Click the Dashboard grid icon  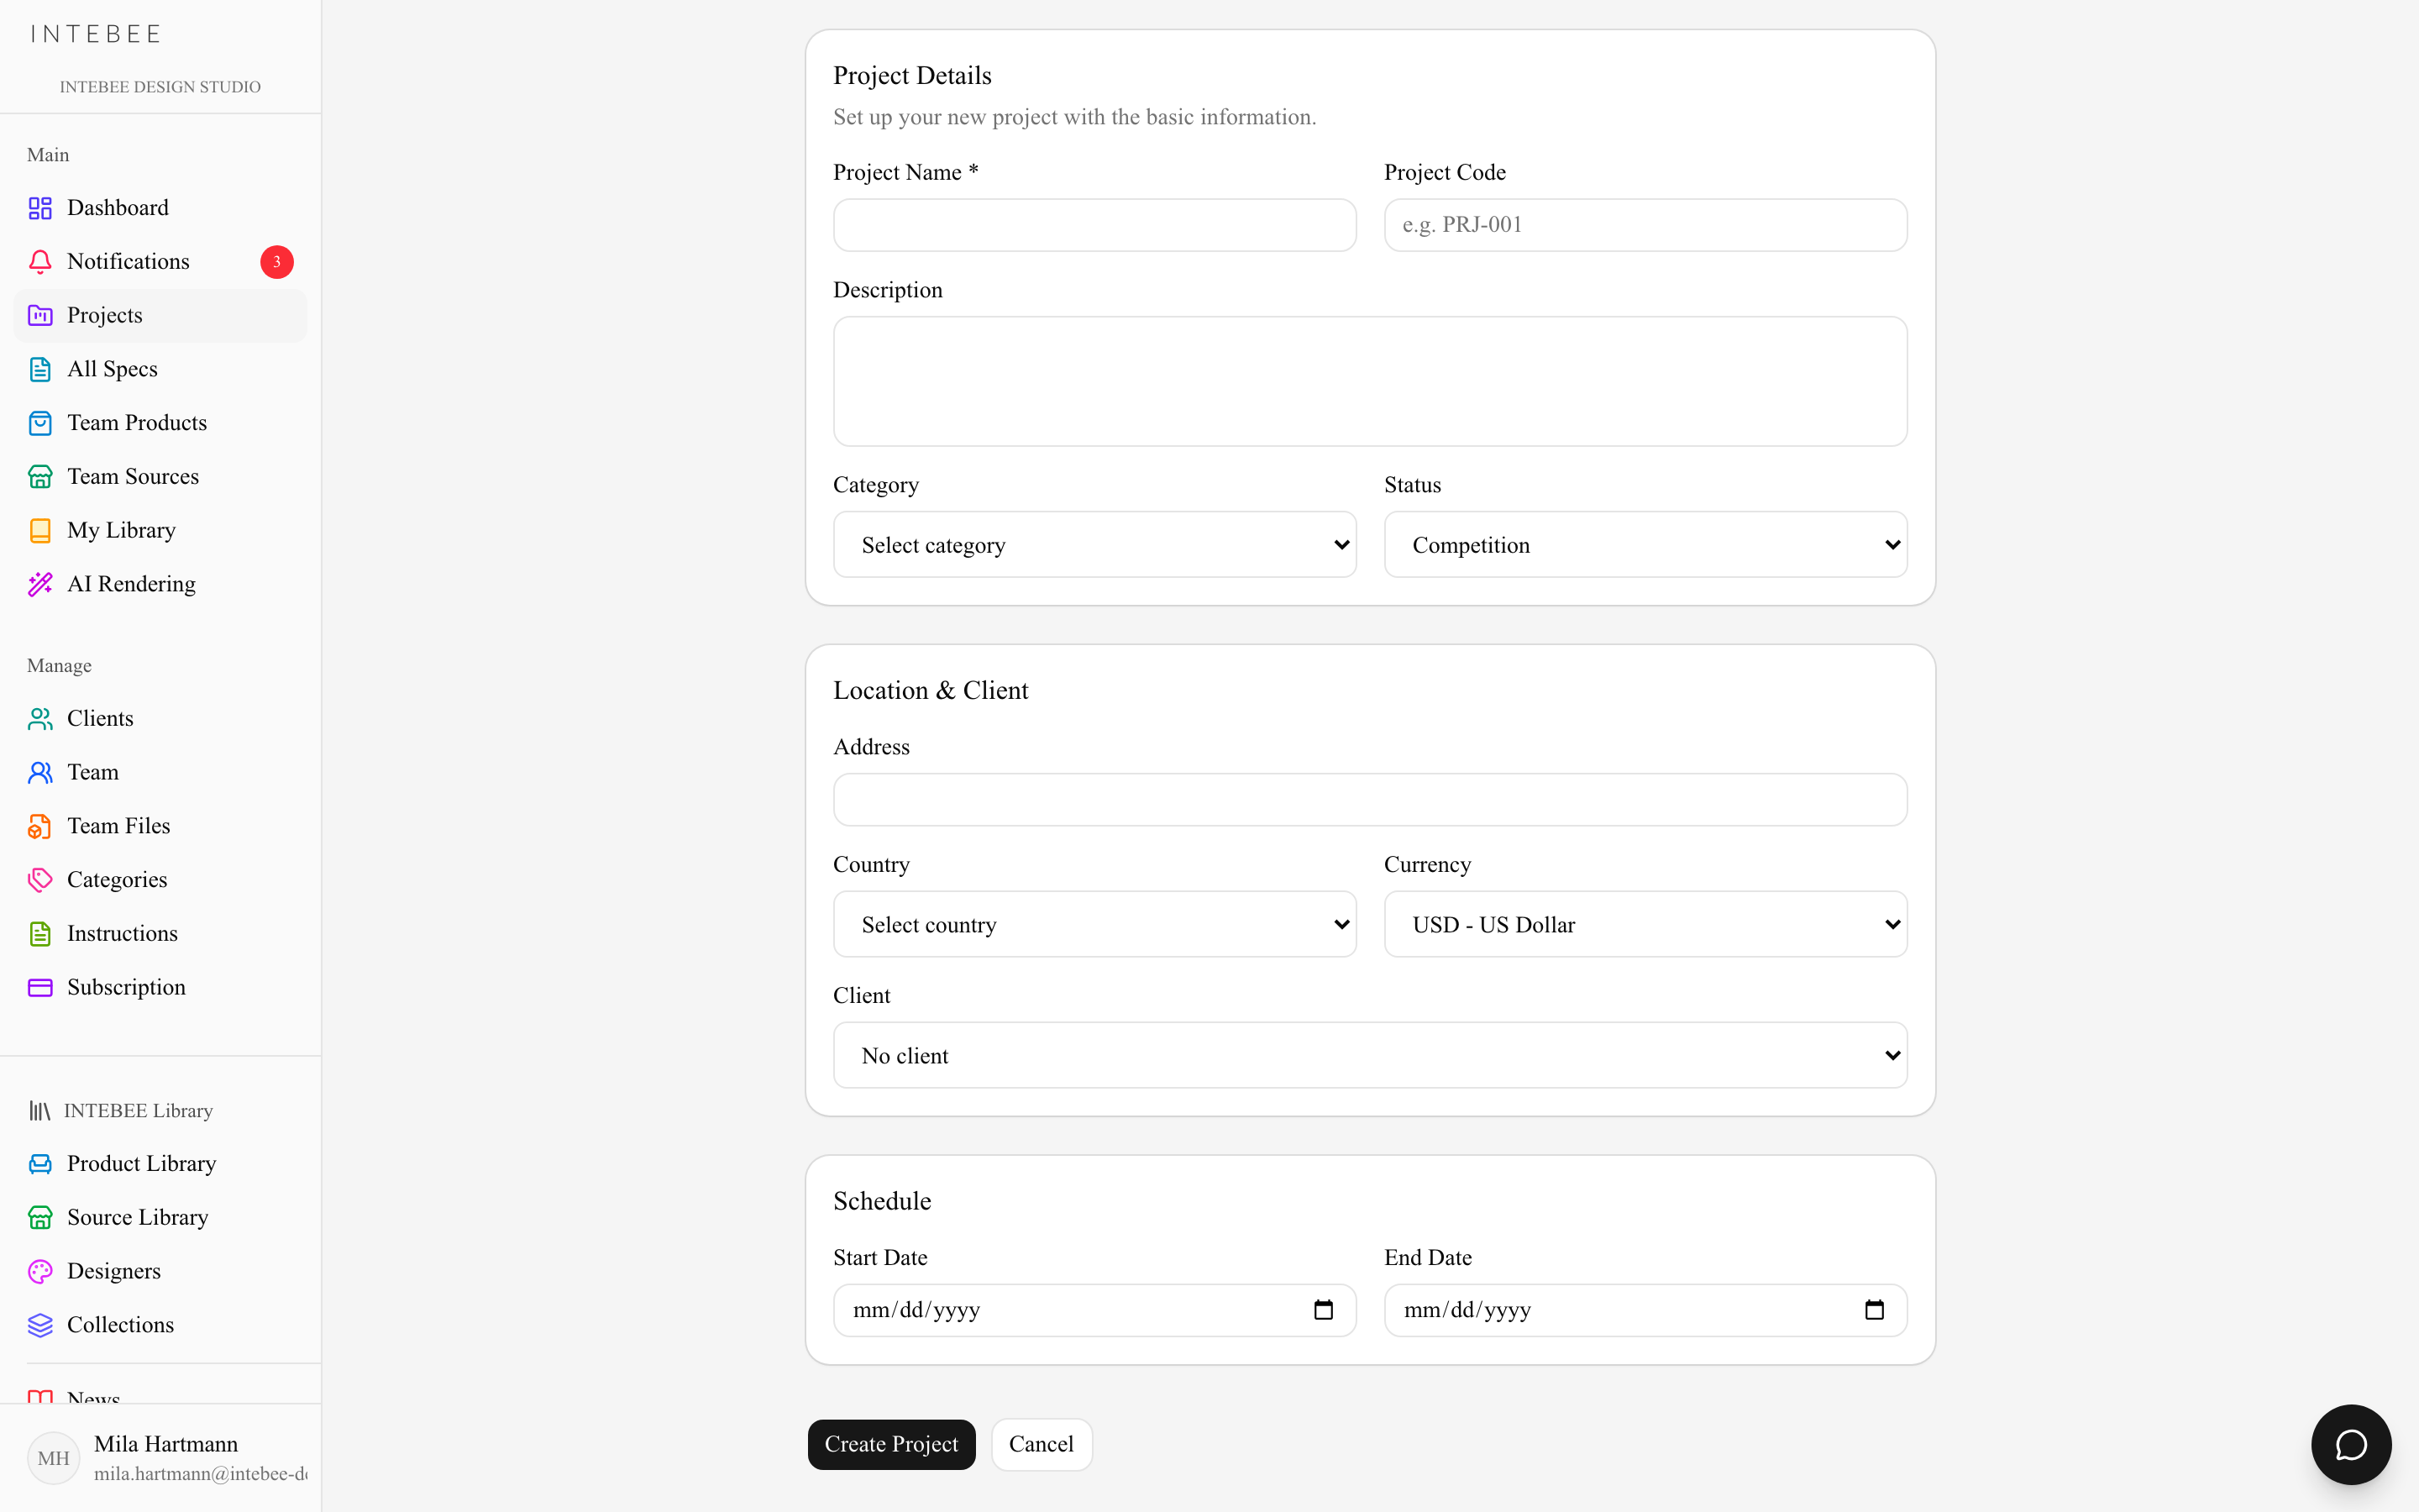click(x=40, y=208)
